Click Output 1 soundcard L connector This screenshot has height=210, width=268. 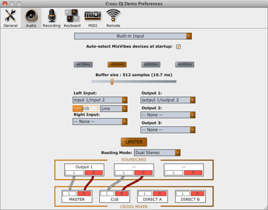pyautogui.click(x=74, y=173)
